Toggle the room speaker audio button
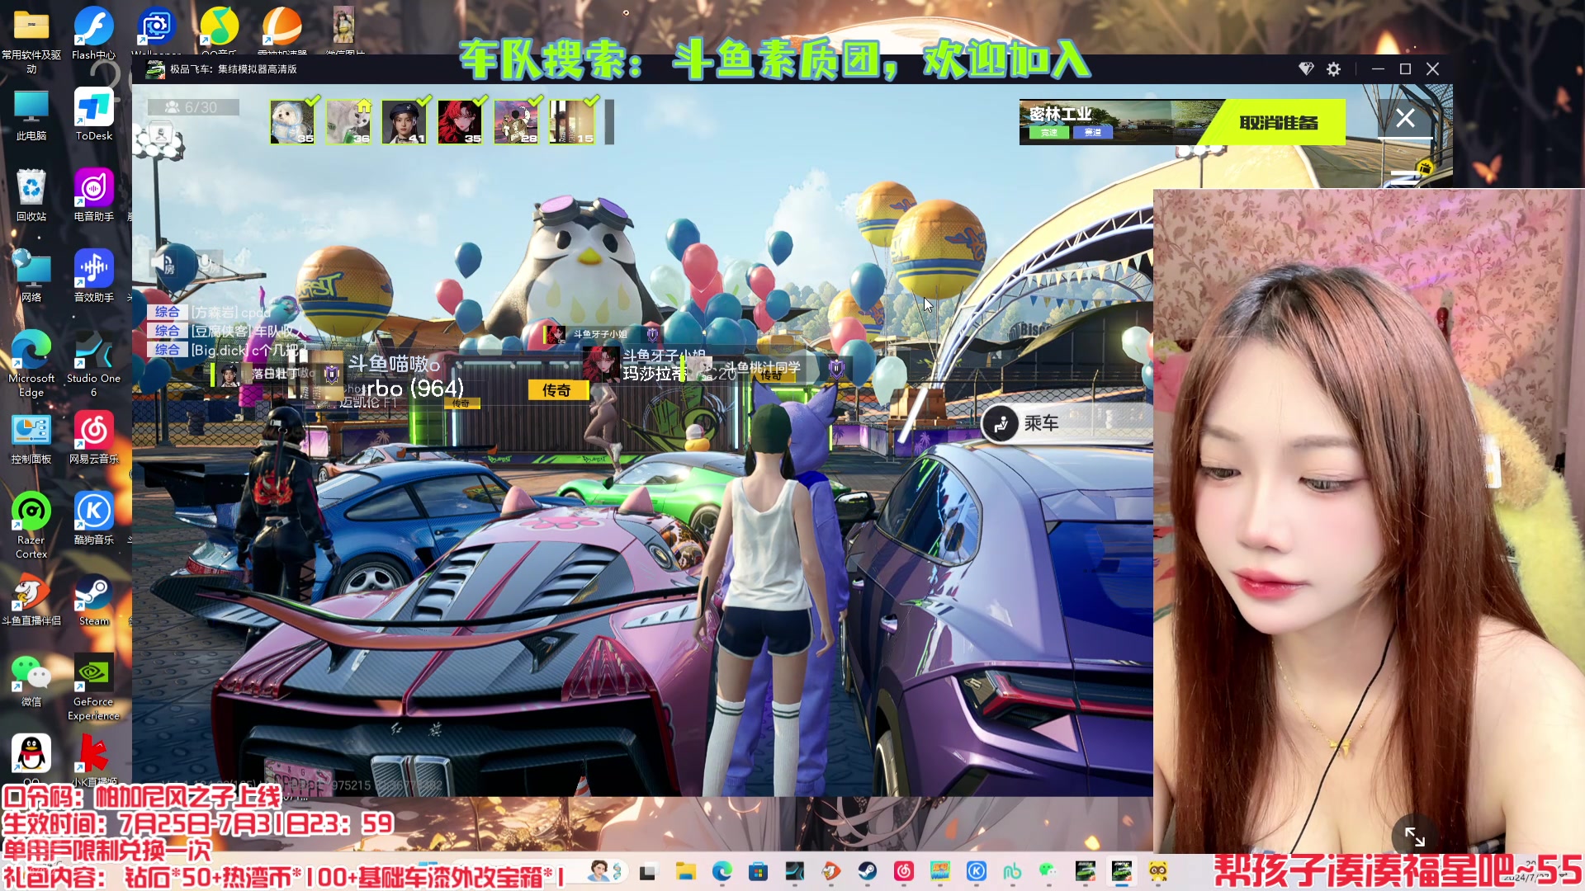Image resolution: width=1585 pixels, height=891 pixels. (163, 264)
